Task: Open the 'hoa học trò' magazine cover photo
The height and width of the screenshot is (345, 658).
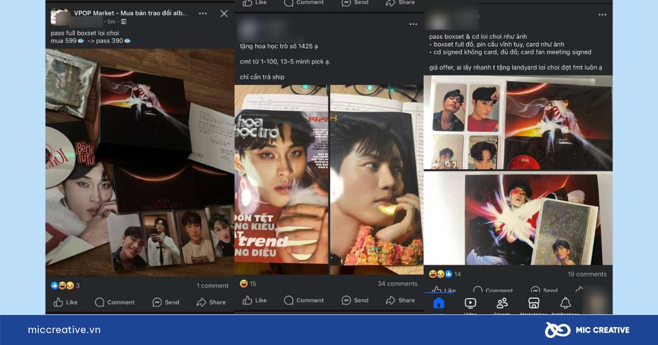Action: pyautogui.click(x=281, y=180)
